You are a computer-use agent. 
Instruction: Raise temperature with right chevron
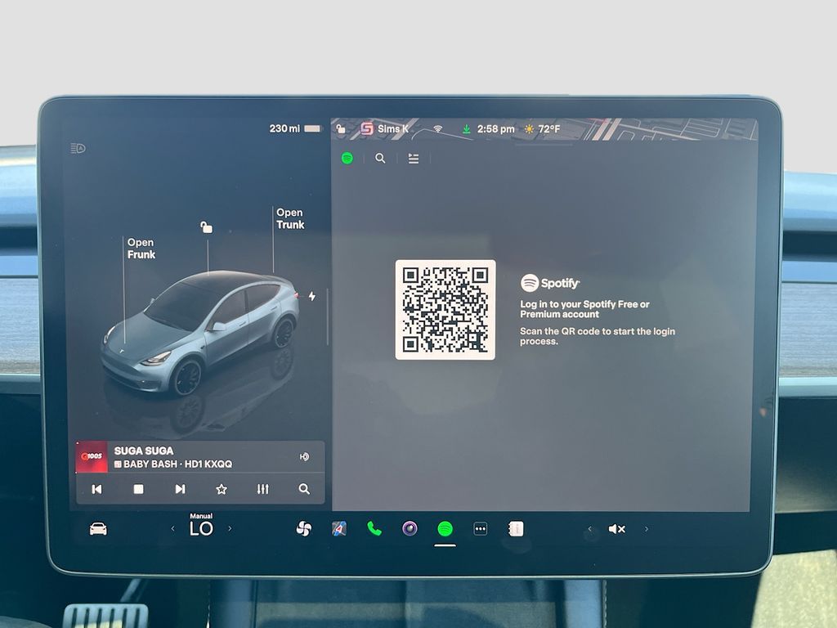point(230,529)
